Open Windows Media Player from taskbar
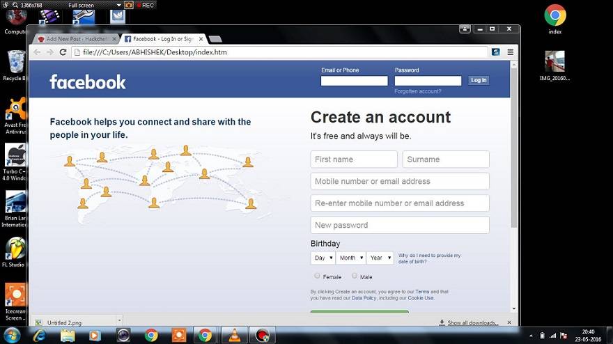 tap(95, 336)
